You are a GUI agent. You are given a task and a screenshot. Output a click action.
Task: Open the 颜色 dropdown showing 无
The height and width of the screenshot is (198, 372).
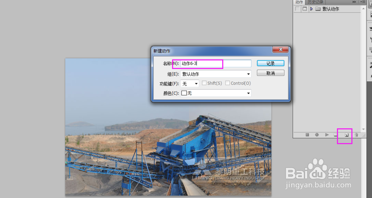pyautogui.click(x=216, y=93)
